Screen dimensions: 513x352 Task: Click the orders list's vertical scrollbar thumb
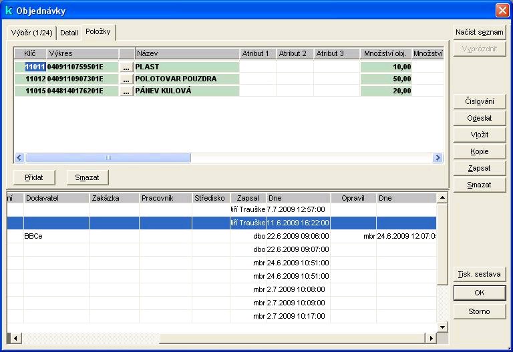[x=442, y=243]
